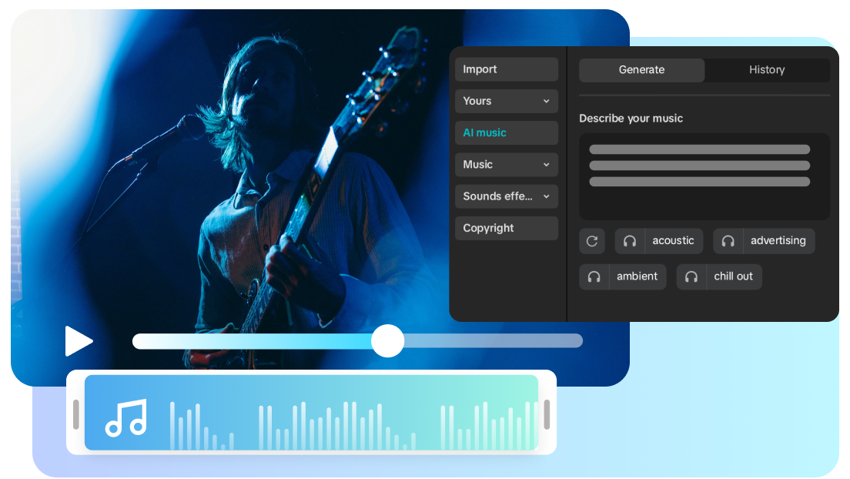Expand the Yours dropdown
Viewport: 850px width, 479px height.
click(x=506, y=101)
